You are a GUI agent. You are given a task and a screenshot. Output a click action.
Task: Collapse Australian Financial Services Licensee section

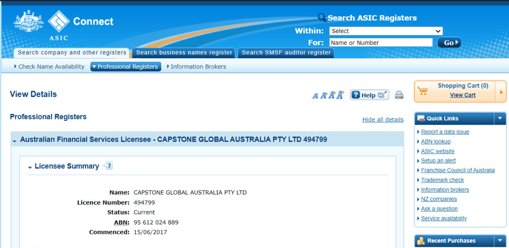(15, 141)
